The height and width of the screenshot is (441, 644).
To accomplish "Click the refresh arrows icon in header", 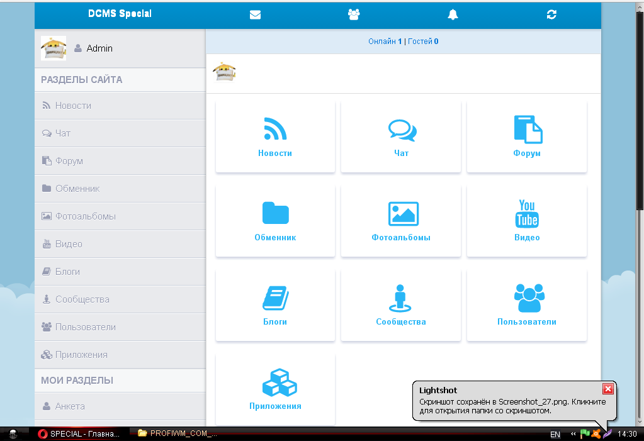I will tap(551, 14).
